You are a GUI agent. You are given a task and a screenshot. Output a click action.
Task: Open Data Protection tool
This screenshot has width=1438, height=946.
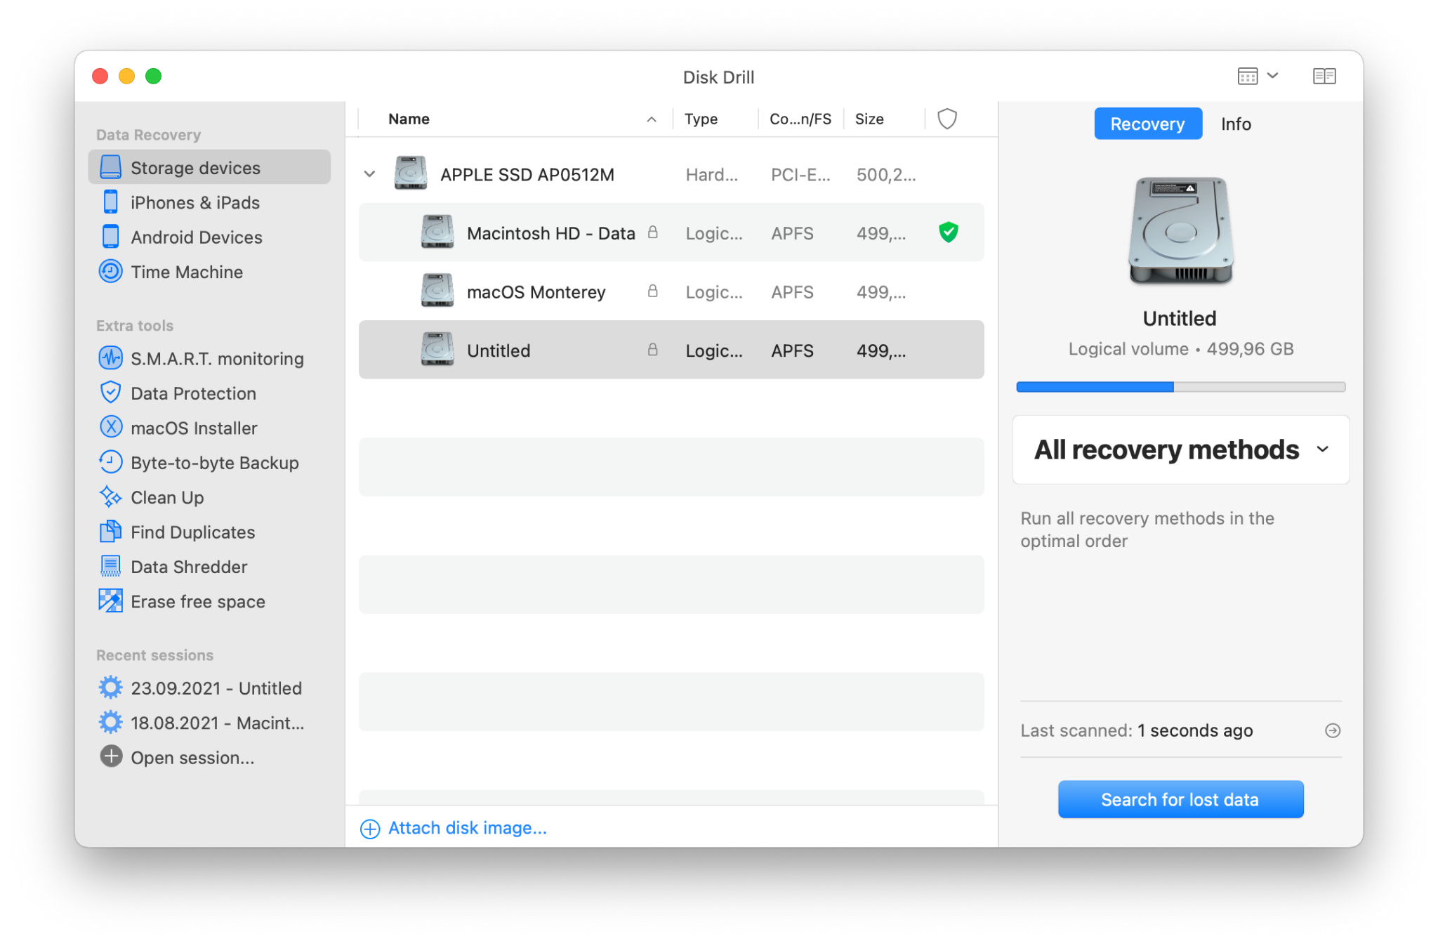(192, 393)
